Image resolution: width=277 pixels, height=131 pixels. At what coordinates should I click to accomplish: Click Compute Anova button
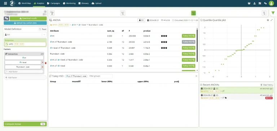[x=25, y=124]
